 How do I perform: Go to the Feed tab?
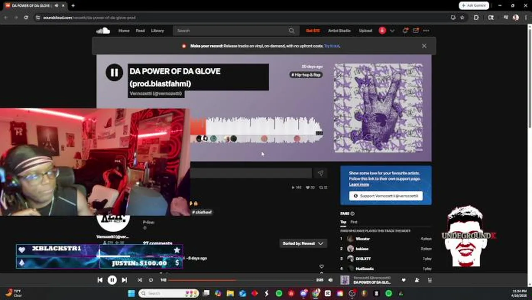pyautogui.click(x=140, y=30)
